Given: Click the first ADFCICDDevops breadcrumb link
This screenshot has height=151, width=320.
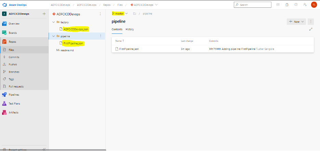Looking at the screenshot, I should [x=61, y=5].
